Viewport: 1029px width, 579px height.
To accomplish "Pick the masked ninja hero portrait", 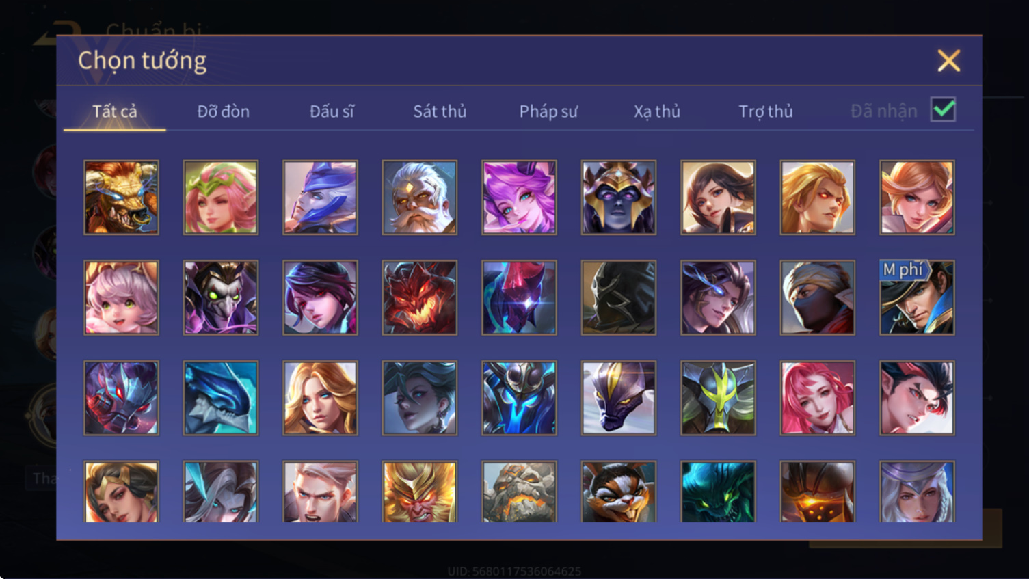I will point(817,297).
